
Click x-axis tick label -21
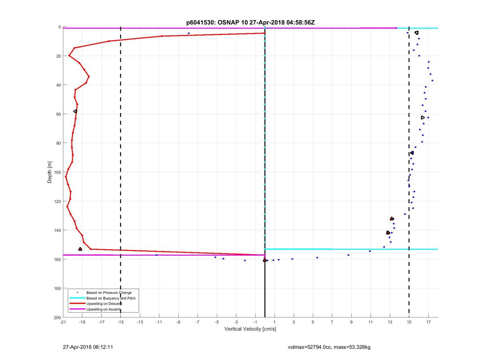point(63,322)
